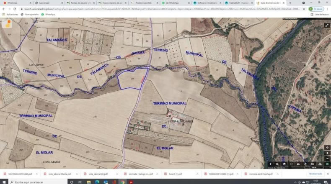This screenshot has width=331, height=184.
Task: Switch to first WhatsApp tab
Action: tap(17, 3)
